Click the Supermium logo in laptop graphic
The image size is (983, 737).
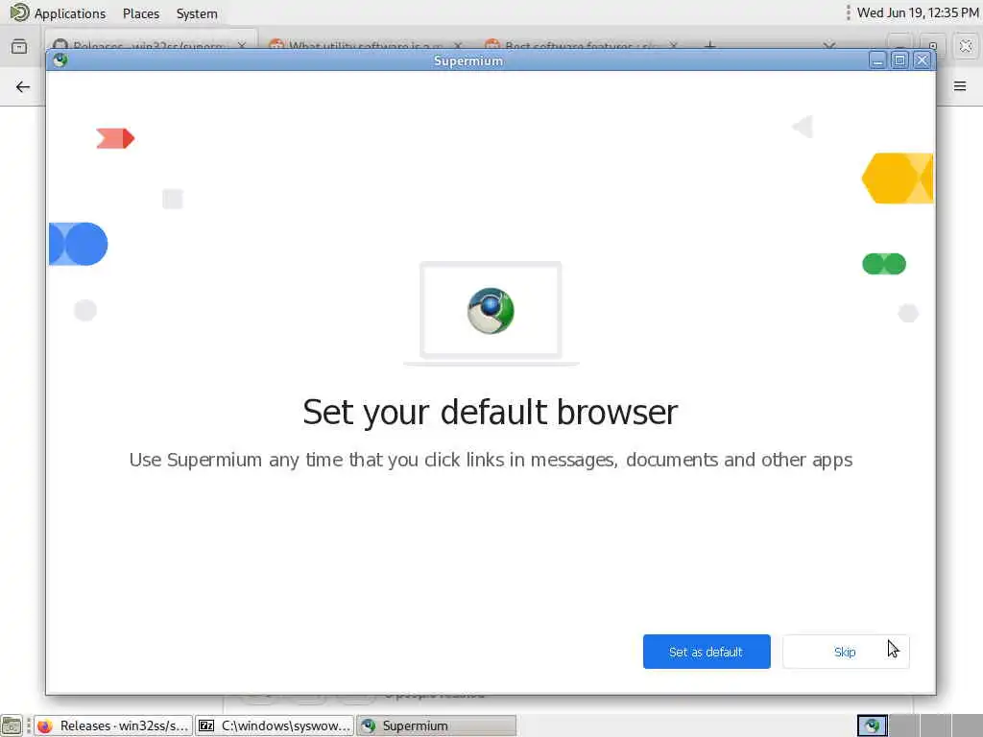[491, 311]
